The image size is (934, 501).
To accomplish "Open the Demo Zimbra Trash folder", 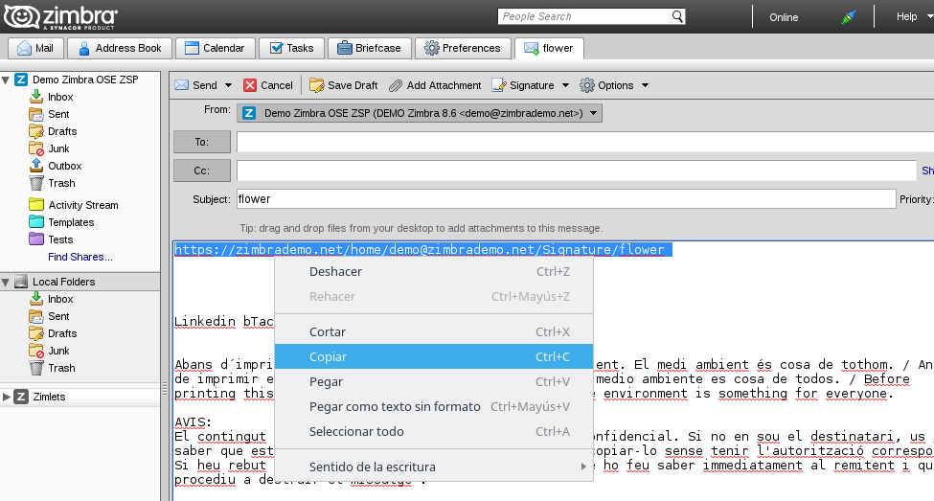I will (52, 183).
